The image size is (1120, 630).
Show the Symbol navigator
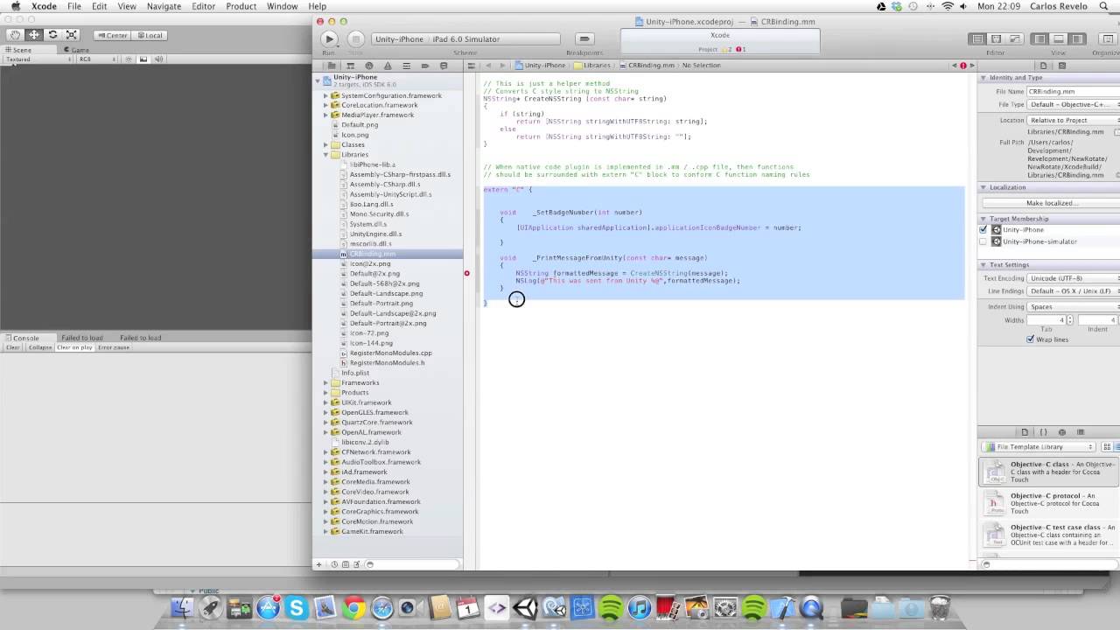coord(350,66)
